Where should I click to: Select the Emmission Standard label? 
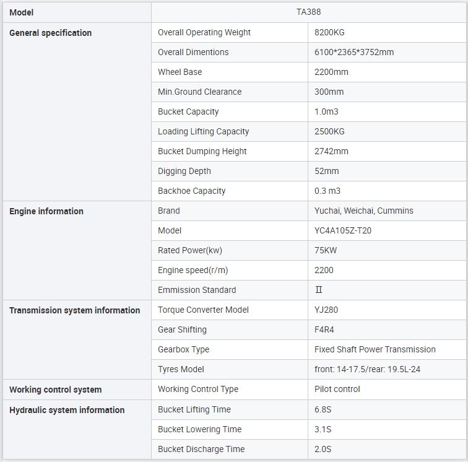[197, 290]
